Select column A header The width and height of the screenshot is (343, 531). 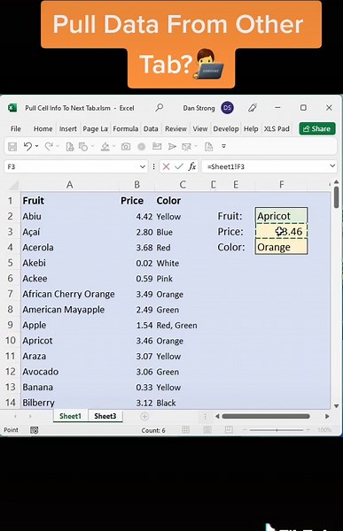(69, 185)
